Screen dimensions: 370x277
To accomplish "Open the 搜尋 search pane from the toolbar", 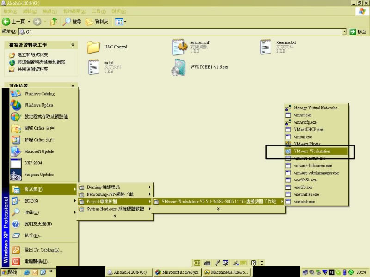I will pos(72,22).
